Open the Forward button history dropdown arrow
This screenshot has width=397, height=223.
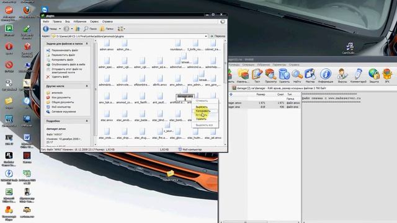[x=72, y=29]
